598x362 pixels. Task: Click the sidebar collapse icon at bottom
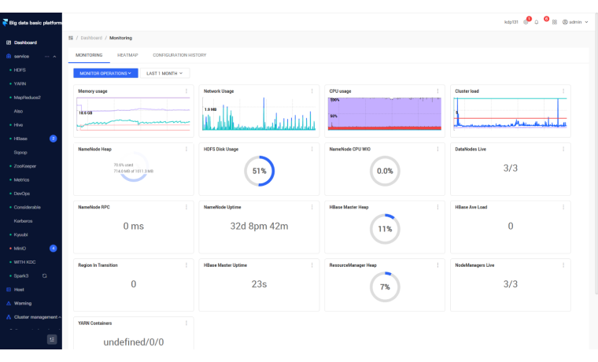(x=52, y=339)
